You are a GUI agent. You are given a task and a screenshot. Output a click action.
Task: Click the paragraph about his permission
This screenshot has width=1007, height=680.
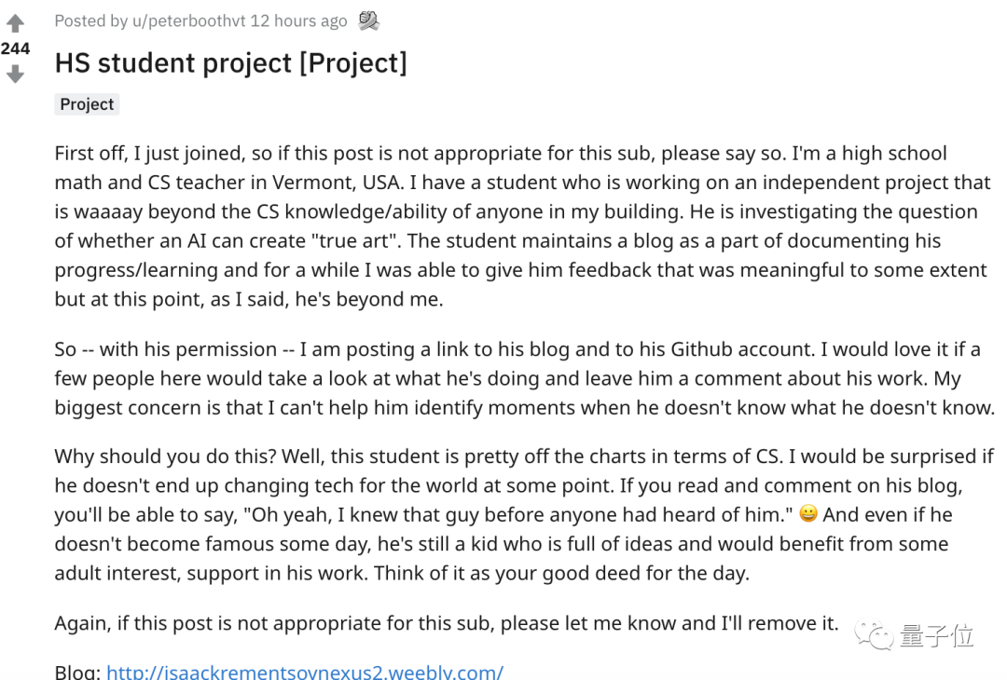tap(525, 378)
